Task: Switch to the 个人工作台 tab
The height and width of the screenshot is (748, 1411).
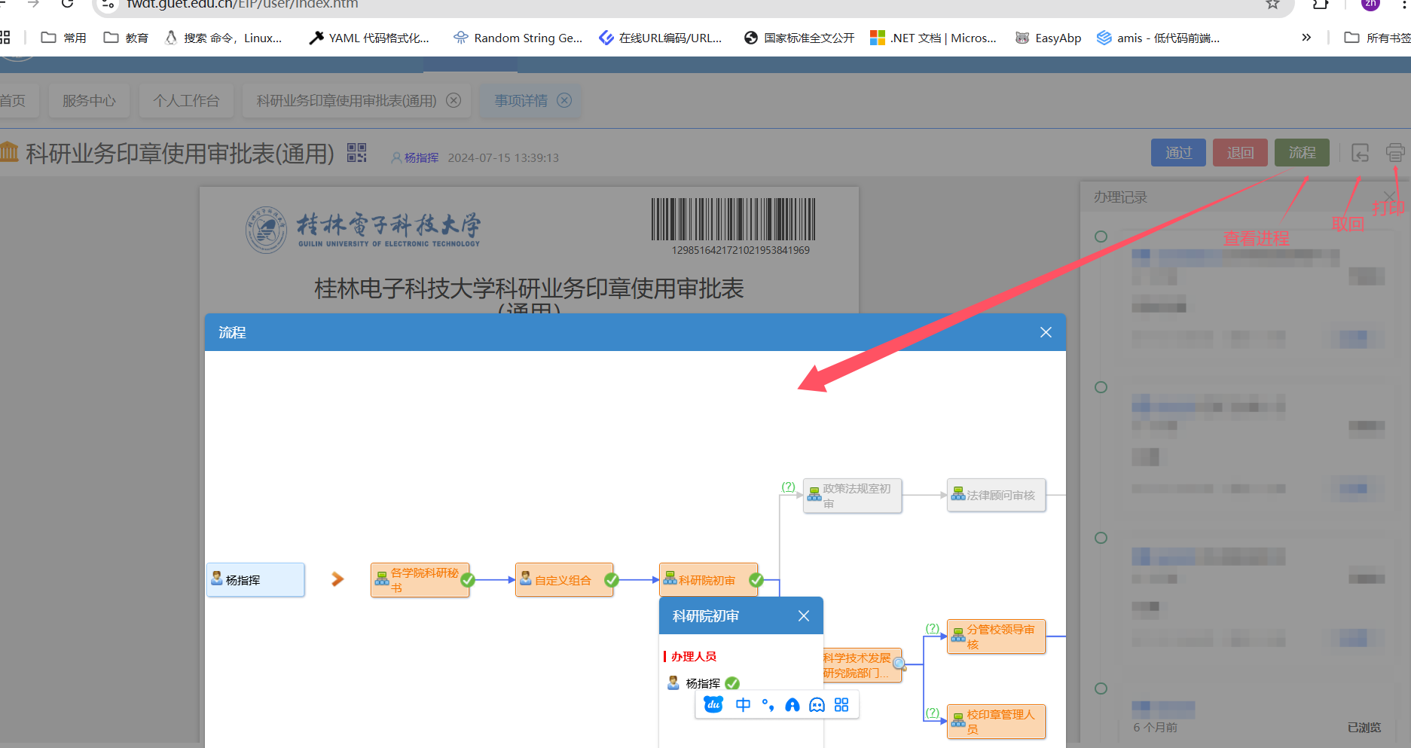Action: [x=186, y=101]
